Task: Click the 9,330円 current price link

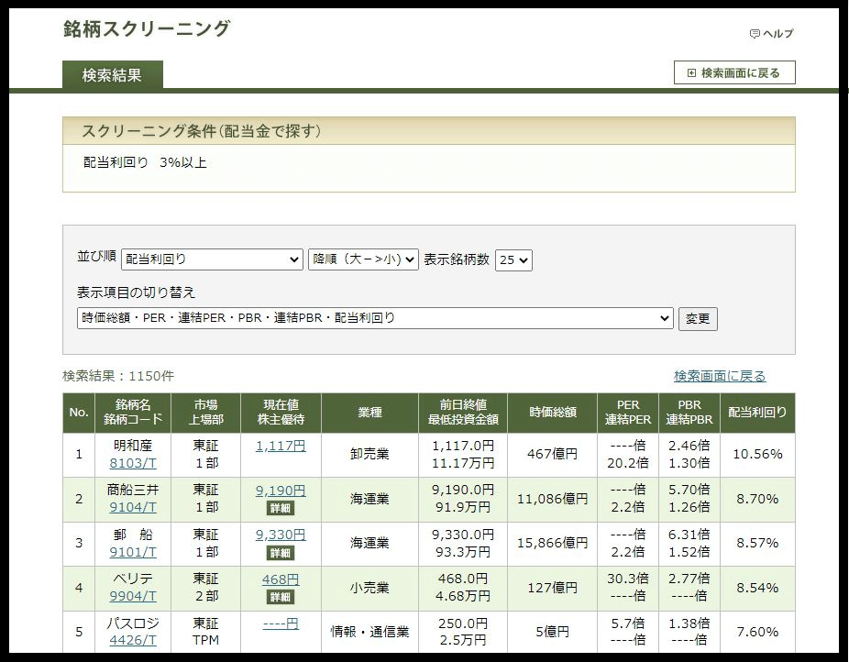Action: point(281,535)
